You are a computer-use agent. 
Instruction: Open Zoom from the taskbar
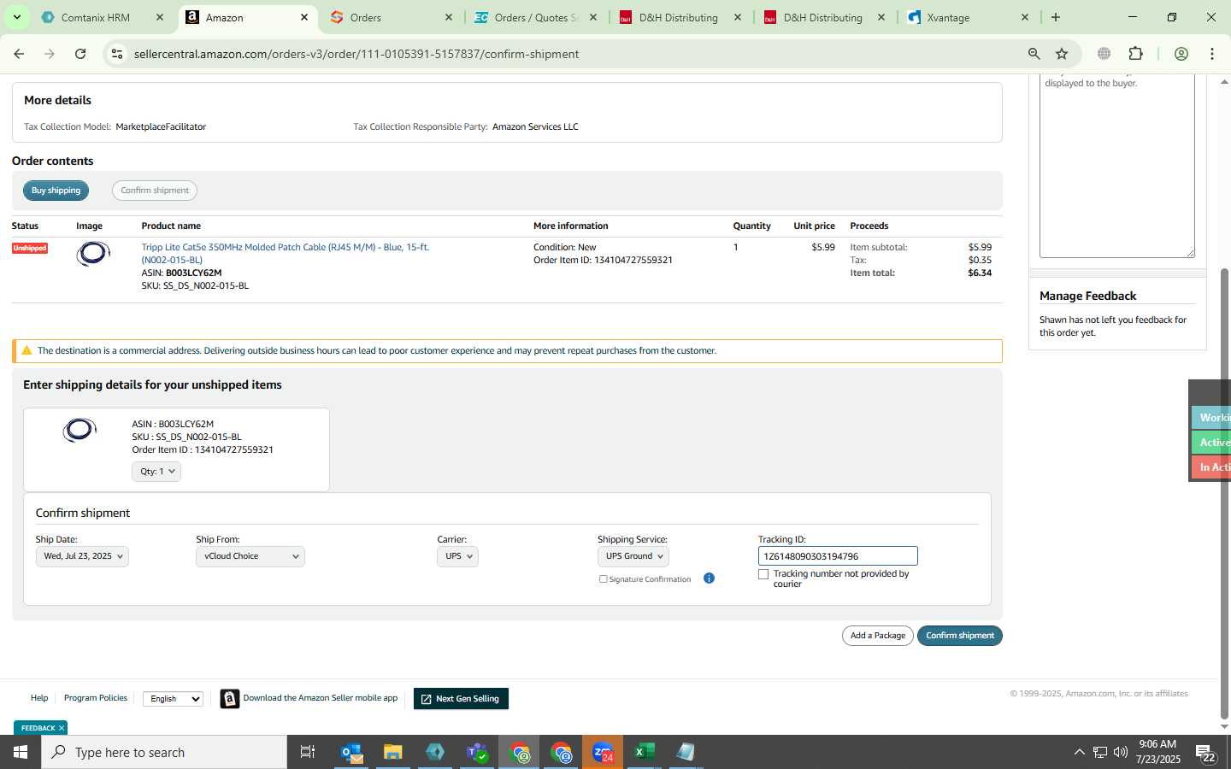(x=603, y=752)
